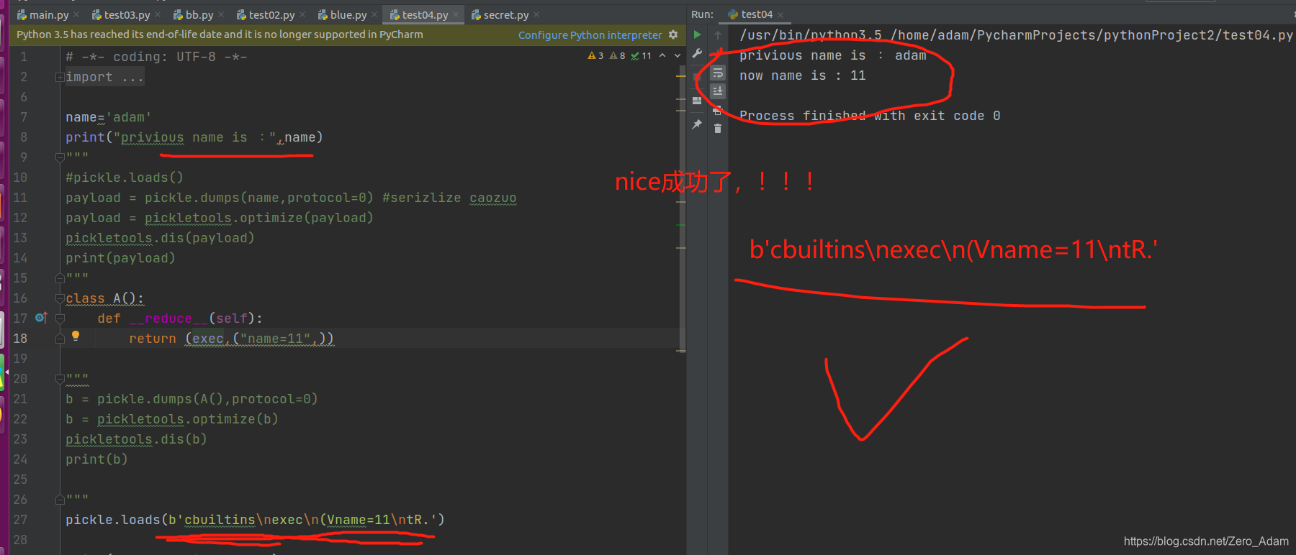Go to next highlighted error arrow
The width and height of the screenshot is (1296, 555).
tap(677, 55)
